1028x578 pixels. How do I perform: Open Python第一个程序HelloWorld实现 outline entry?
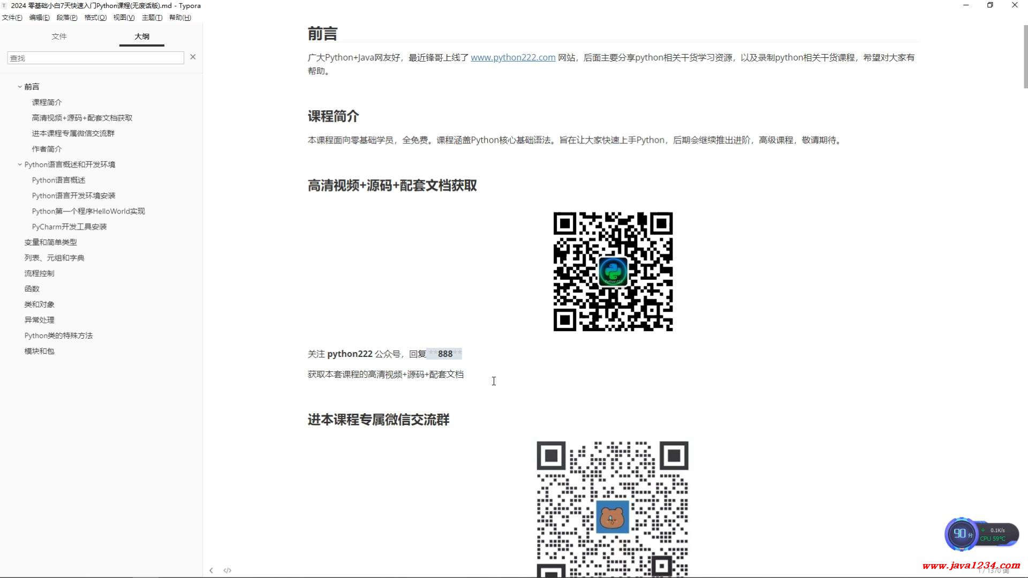click(x=88, y=211)
